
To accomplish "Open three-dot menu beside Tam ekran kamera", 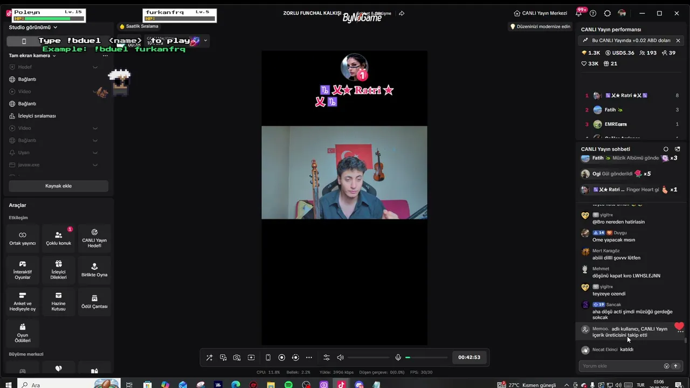I will pyautogui.click(x=105, y=56).
